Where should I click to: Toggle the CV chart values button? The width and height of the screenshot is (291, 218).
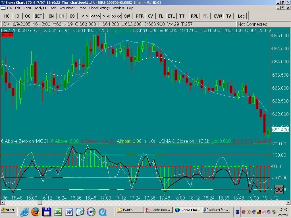(x=150, y=16)
